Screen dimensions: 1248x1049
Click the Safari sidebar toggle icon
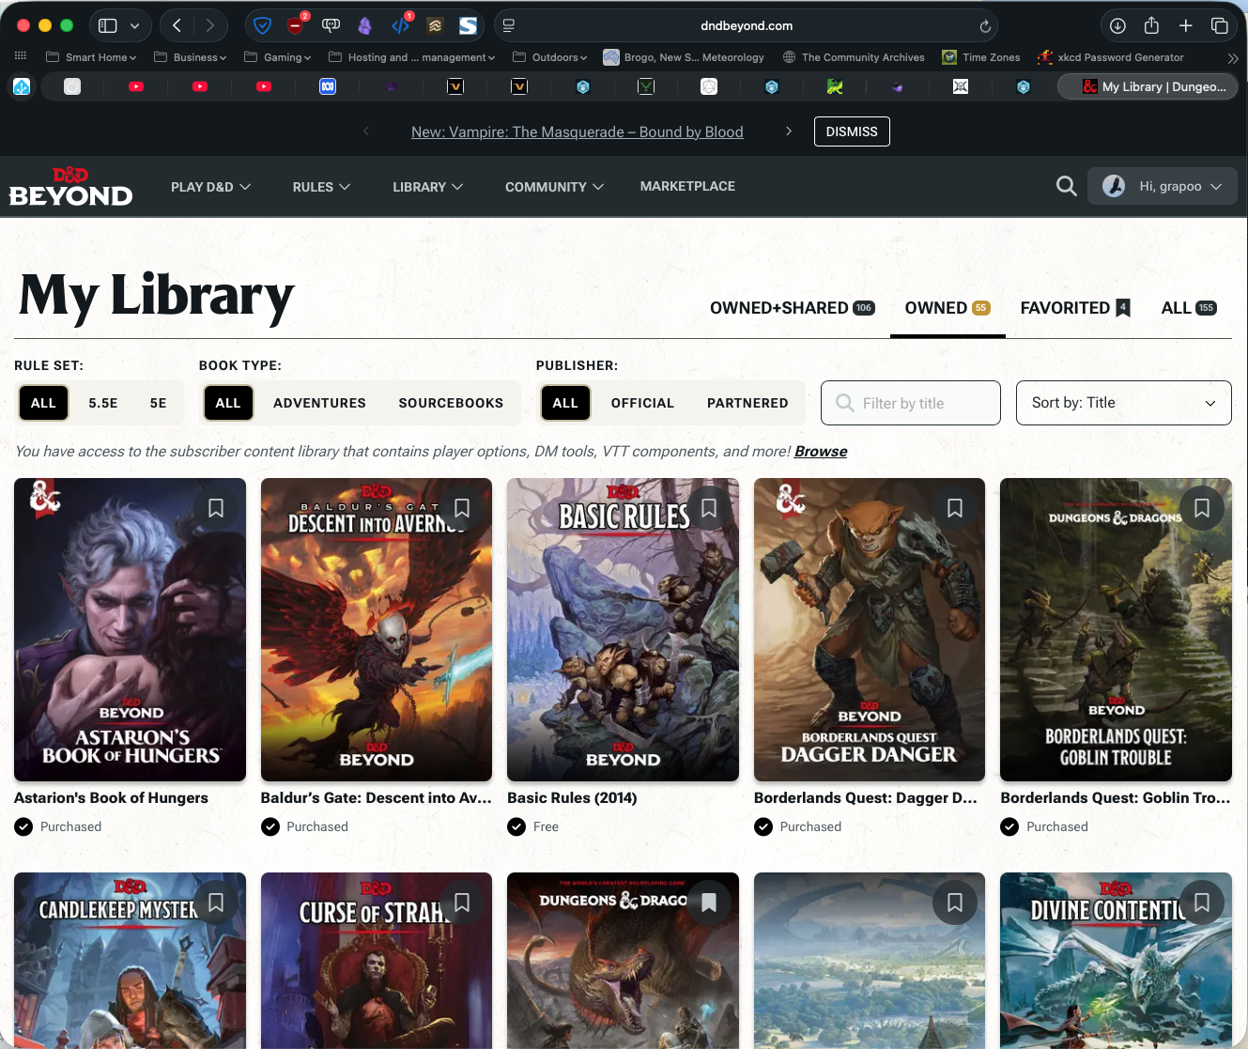point(108,26)
